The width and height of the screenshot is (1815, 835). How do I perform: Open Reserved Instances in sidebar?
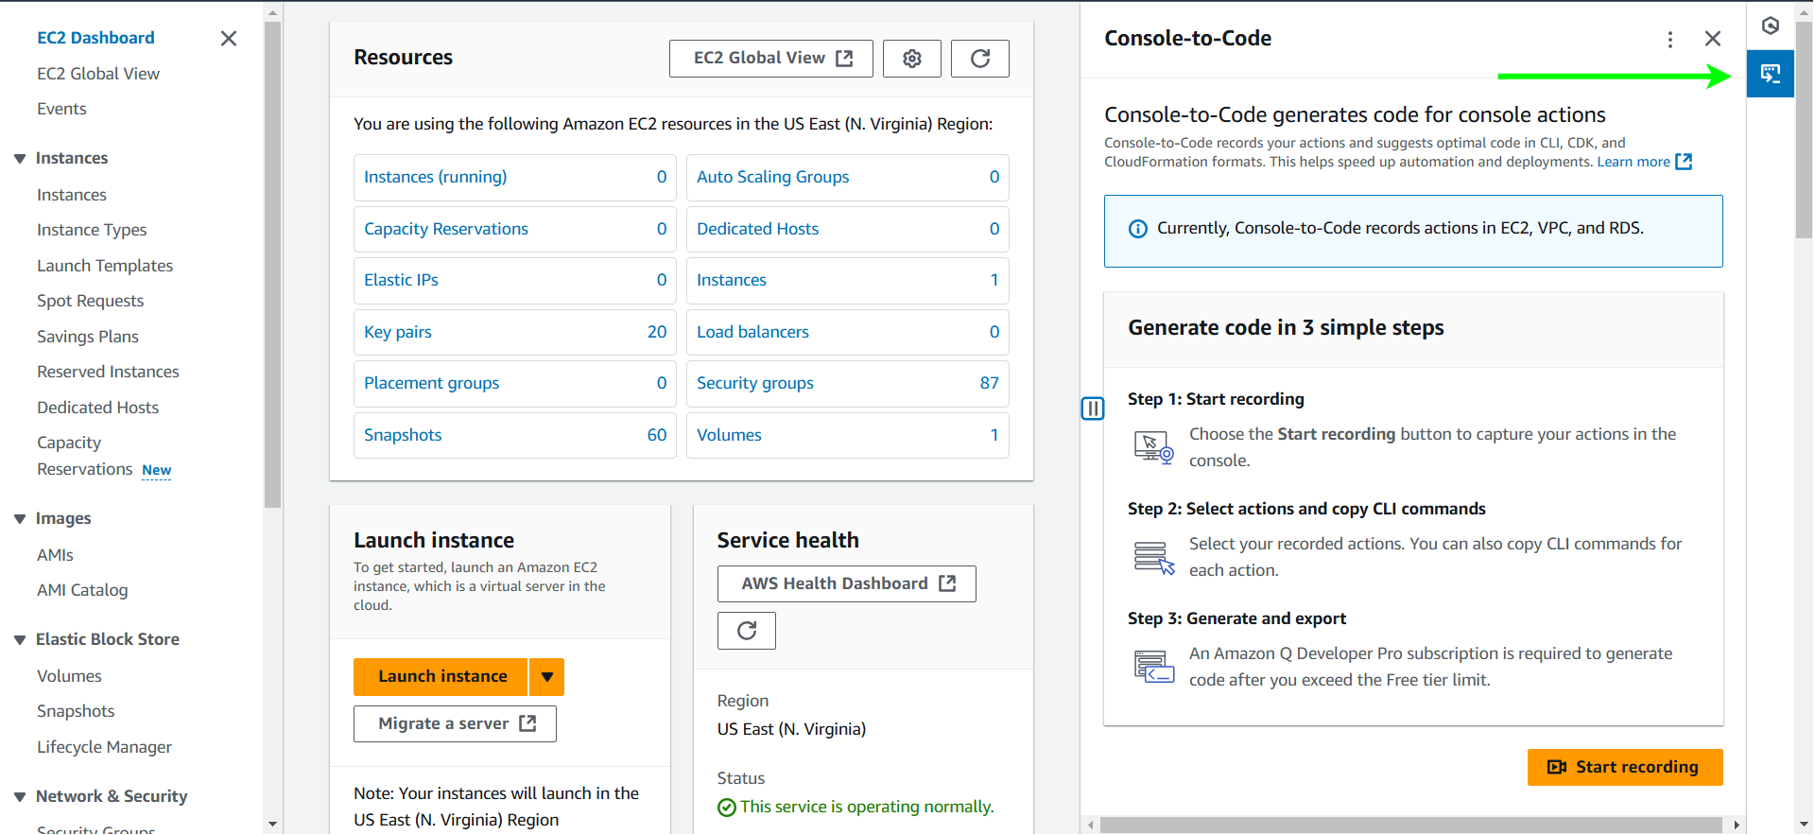(x=108, y=372)
